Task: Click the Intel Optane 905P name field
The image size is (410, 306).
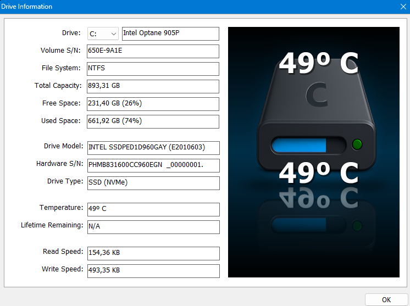Action: 170,34
